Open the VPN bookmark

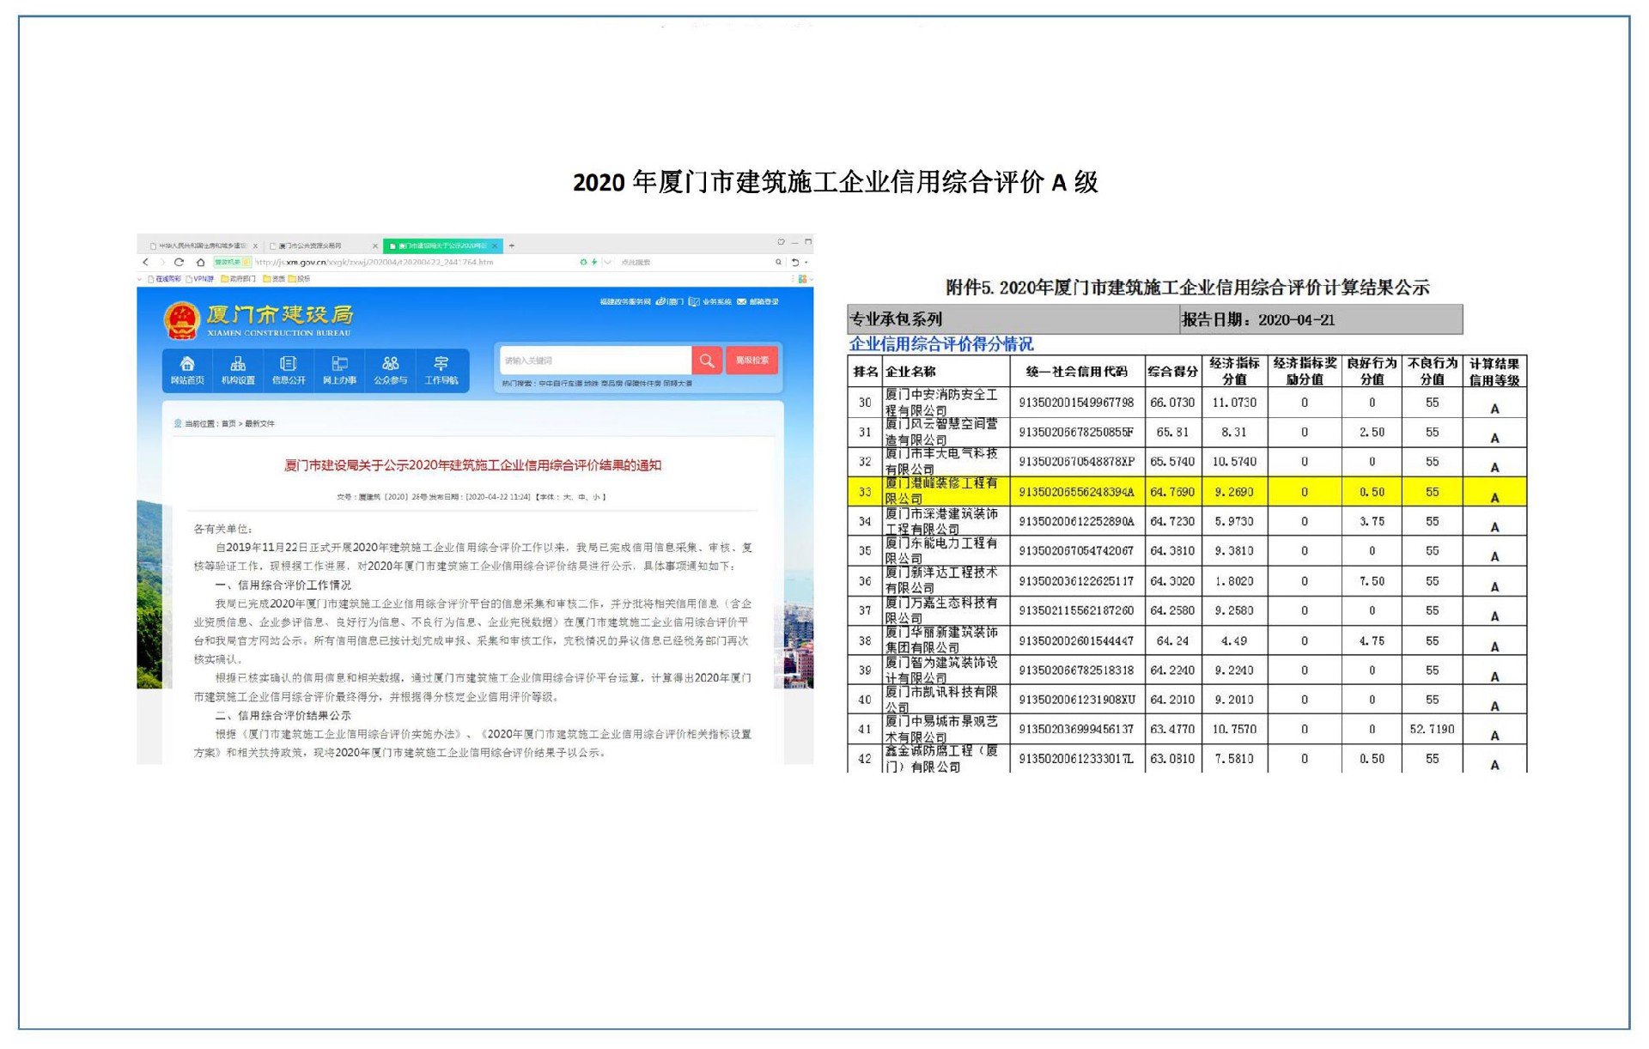200,279
